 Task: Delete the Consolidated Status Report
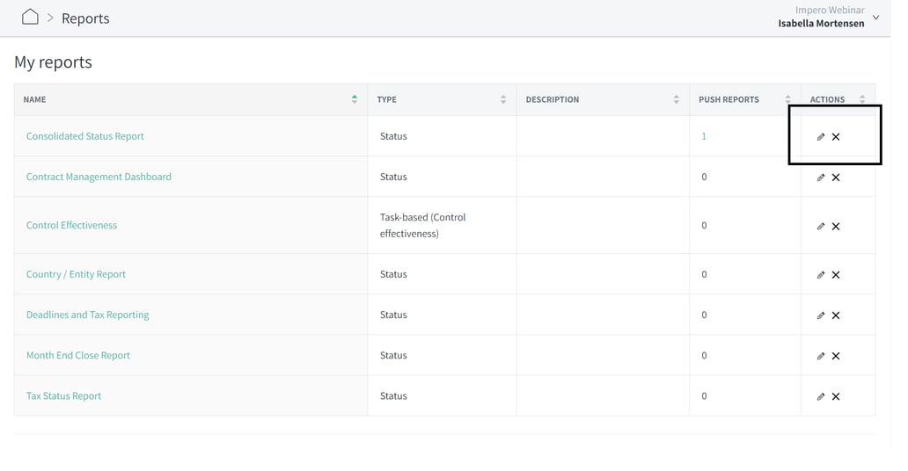pyautogui.click(x=836, y=137)
